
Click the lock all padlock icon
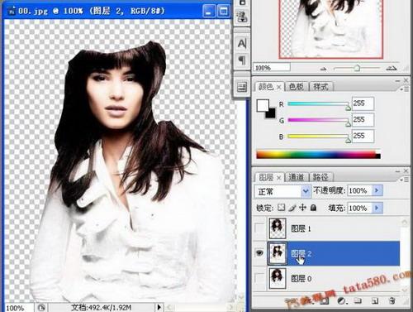click(x=313, y=208)
